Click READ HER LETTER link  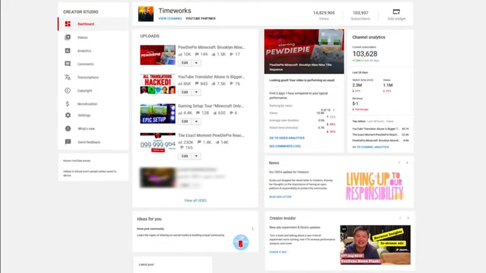(x=280, y=197)
